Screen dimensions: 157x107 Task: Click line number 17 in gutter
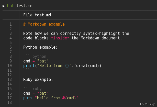pyautogui.click(x=9, y=98)
